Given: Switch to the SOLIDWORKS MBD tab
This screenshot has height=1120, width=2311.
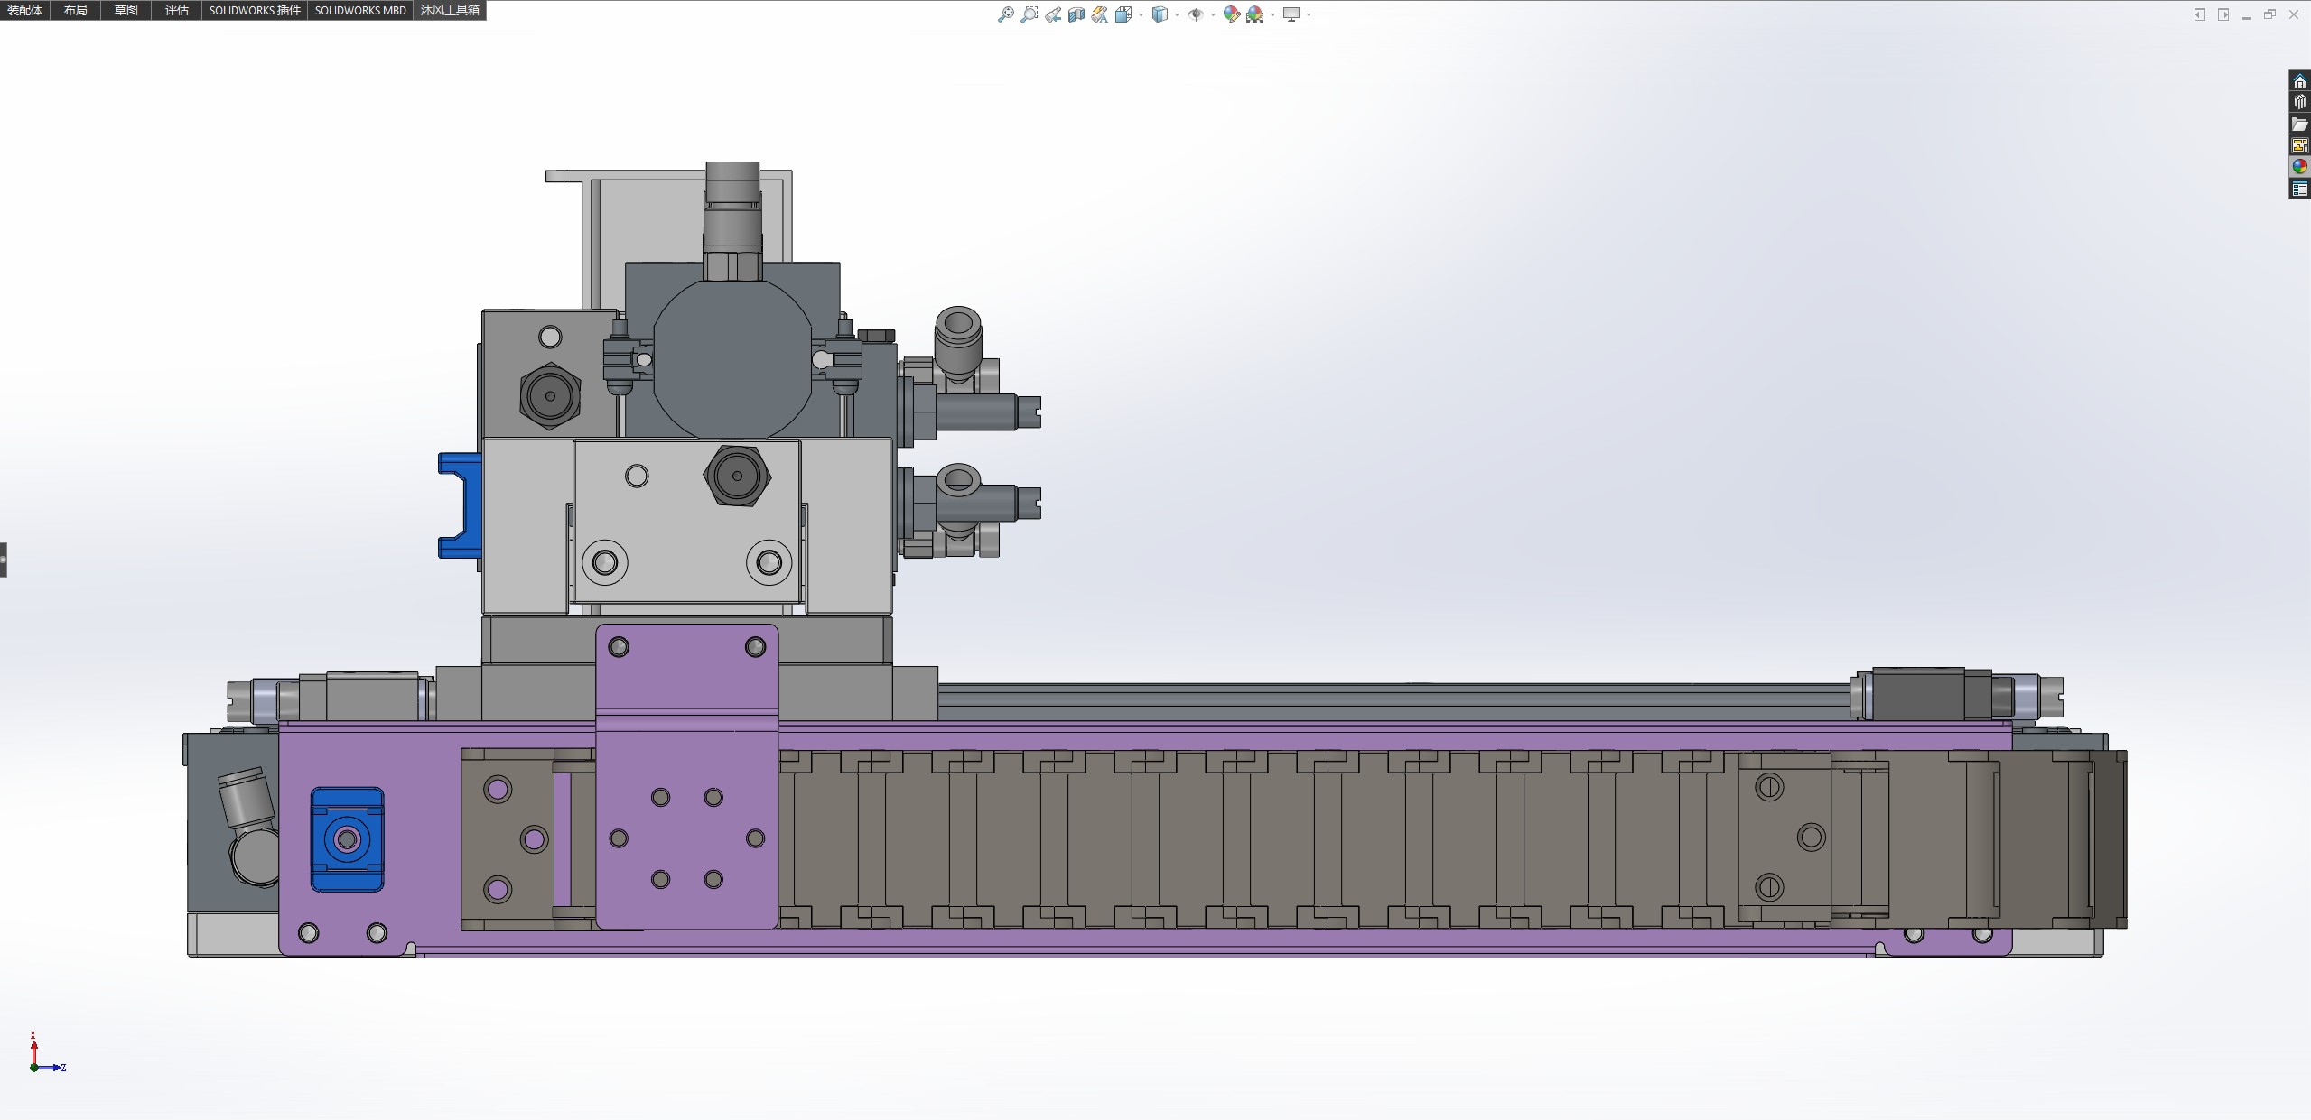Looking at the screenshot, I should (360, 10).
